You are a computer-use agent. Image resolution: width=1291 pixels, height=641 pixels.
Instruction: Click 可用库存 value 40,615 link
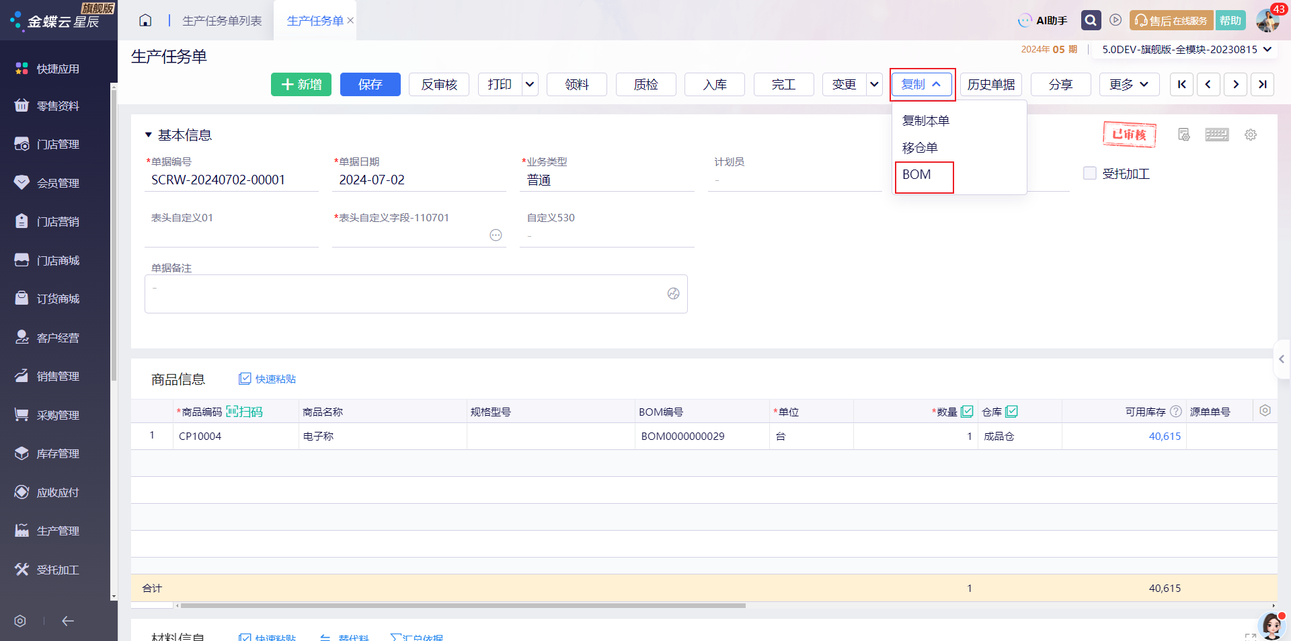(x=1165, y=436)
